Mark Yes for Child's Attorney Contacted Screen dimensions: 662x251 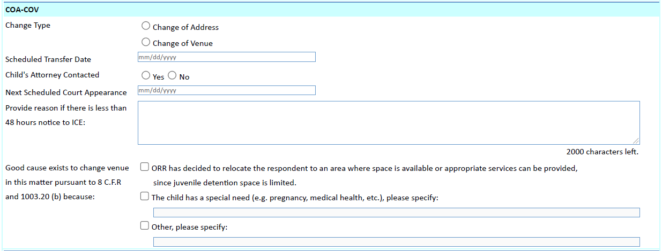coord(146,76)
